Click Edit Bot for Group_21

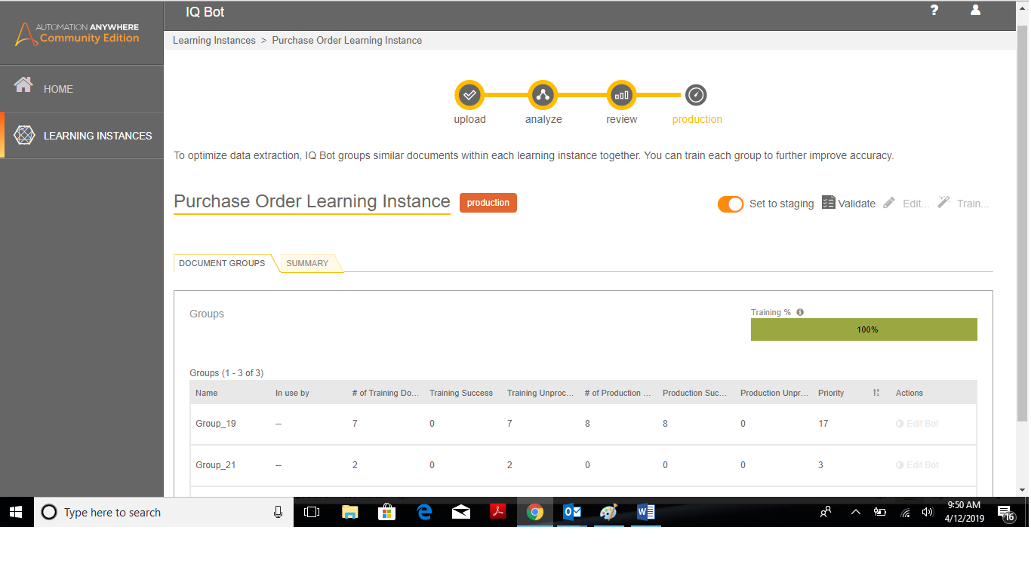click(917, 465)
